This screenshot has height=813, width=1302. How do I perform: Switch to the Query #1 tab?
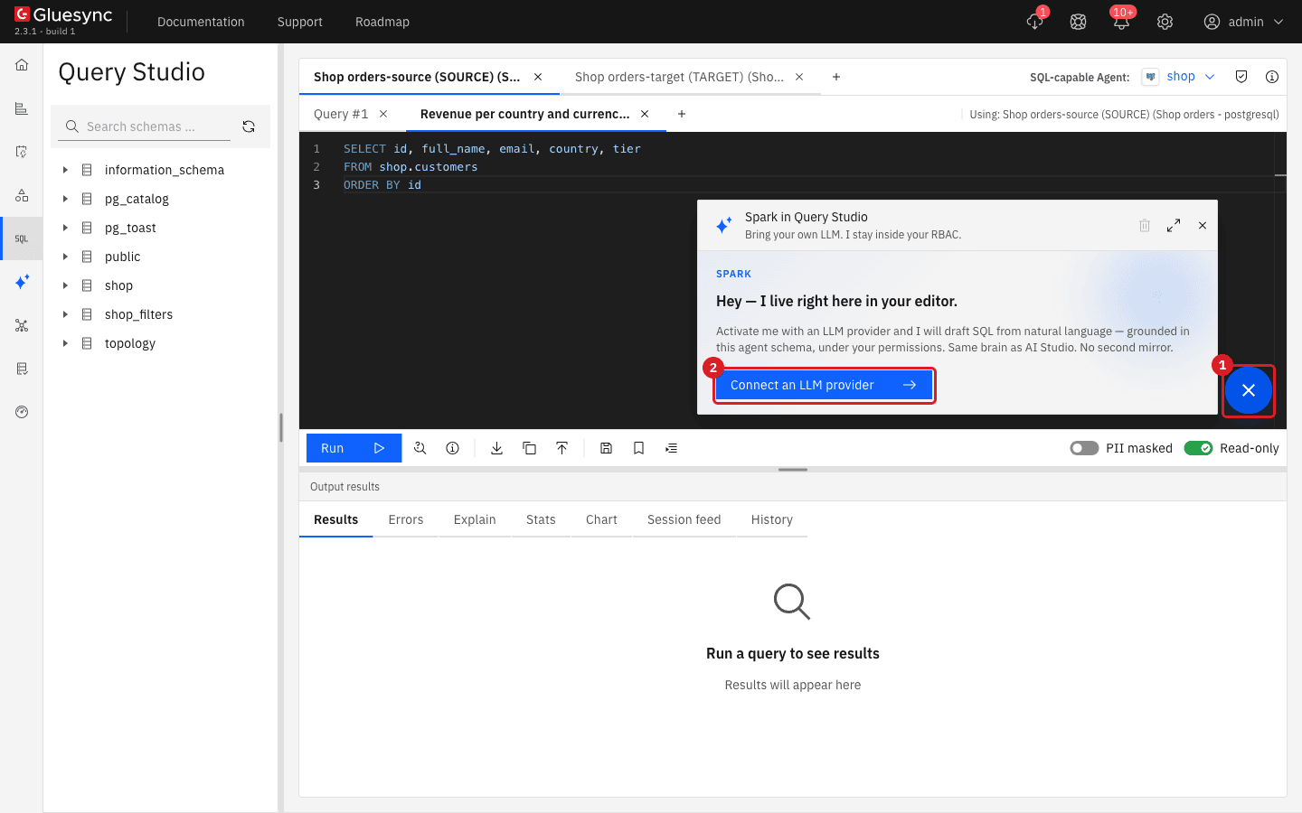click(x=341, y=114)
